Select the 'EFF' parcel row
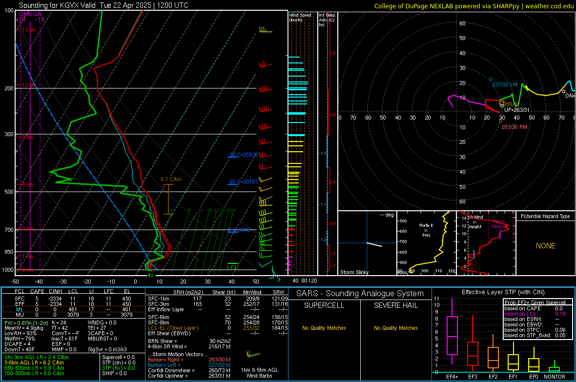Screen dimensions: 576x382 [x=73, y=304]
